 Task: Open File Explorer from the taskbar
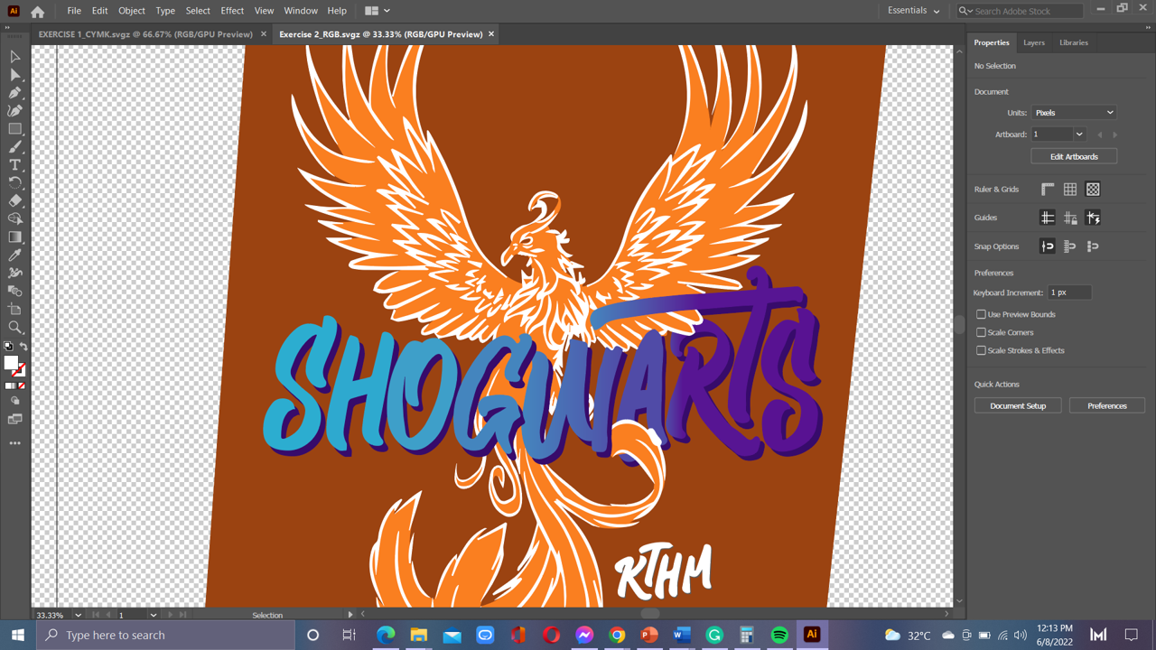coord(419,635)
